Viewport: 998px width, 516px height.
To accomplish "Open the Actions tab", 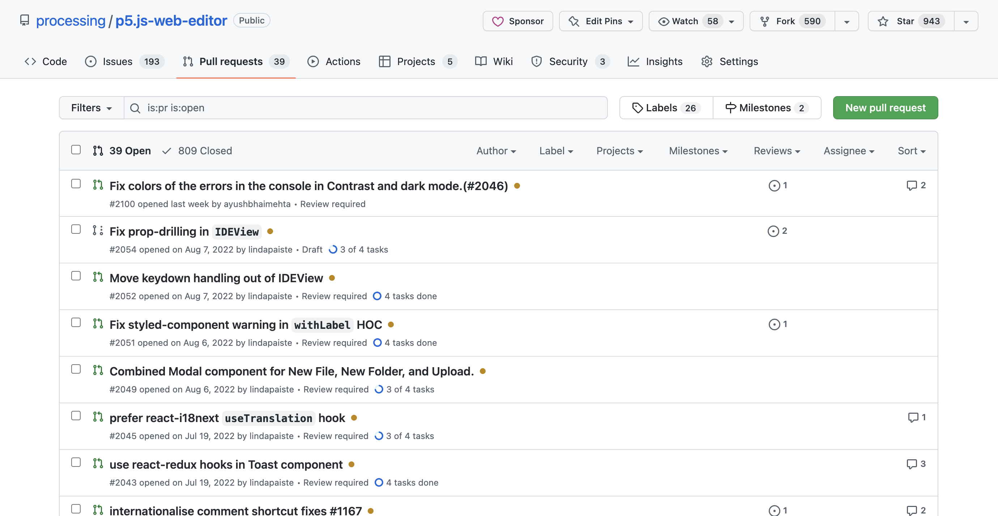I will [x=333, y=61].
